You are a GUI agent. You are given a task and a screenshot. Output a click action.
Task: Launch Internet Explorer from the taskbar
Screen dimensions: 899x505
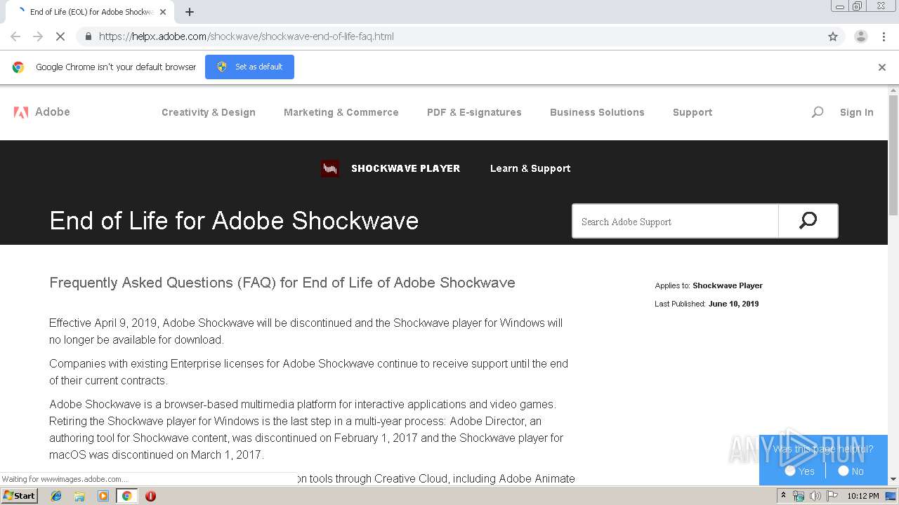point(56,496)
